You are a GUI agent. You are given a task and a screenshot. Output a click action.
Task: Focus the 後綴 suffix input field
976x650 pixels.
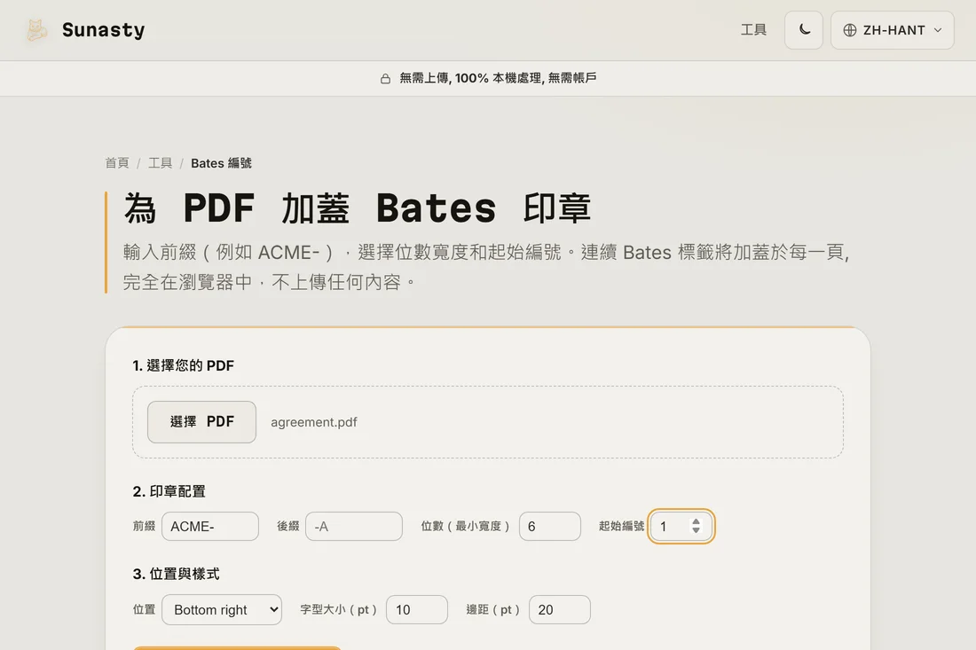click(354, 526)
